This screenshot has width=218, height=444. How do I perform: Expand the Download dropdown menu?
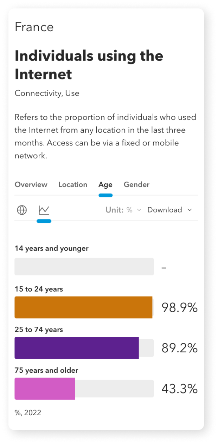(170, 210)
